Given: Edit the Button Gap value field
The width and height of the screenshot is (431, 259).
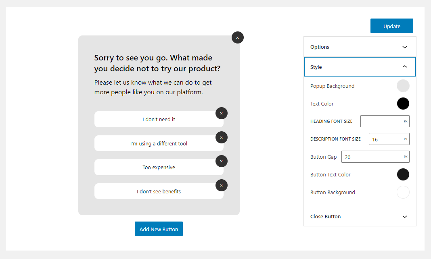Looking at the screenshot, I should 372,157.
